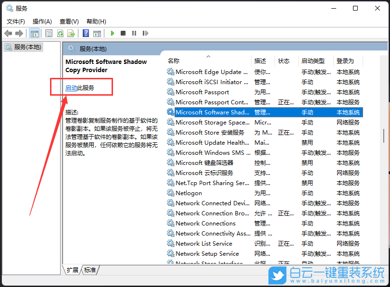
Task: Refresh the services list
Action: (x=61, y=33)
